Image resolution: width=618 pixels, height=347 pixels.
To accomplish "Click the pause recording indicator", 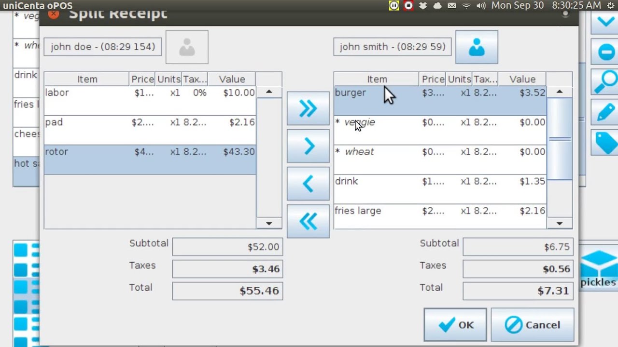I will pos(394,6).
